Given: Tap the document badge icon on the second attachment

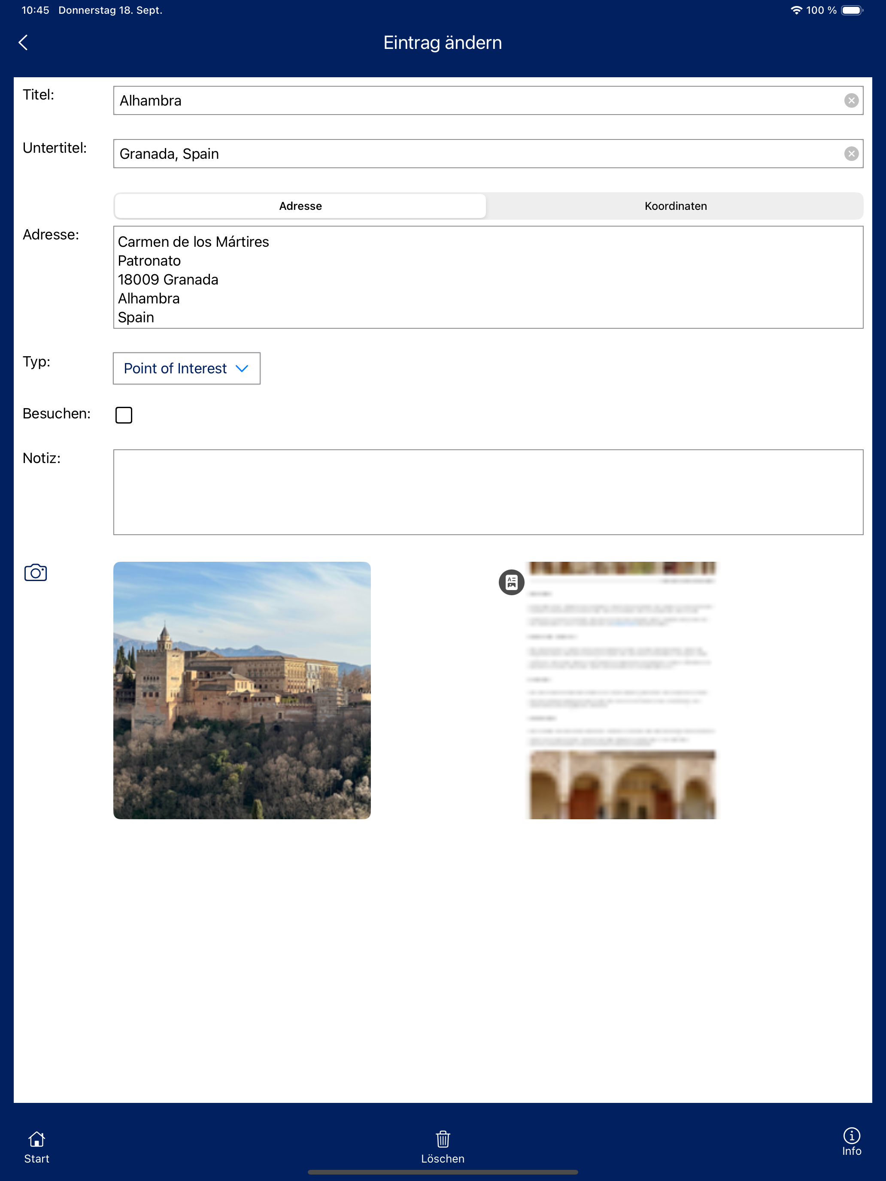Looking at the screenshot, I should [x=511, y=582].
